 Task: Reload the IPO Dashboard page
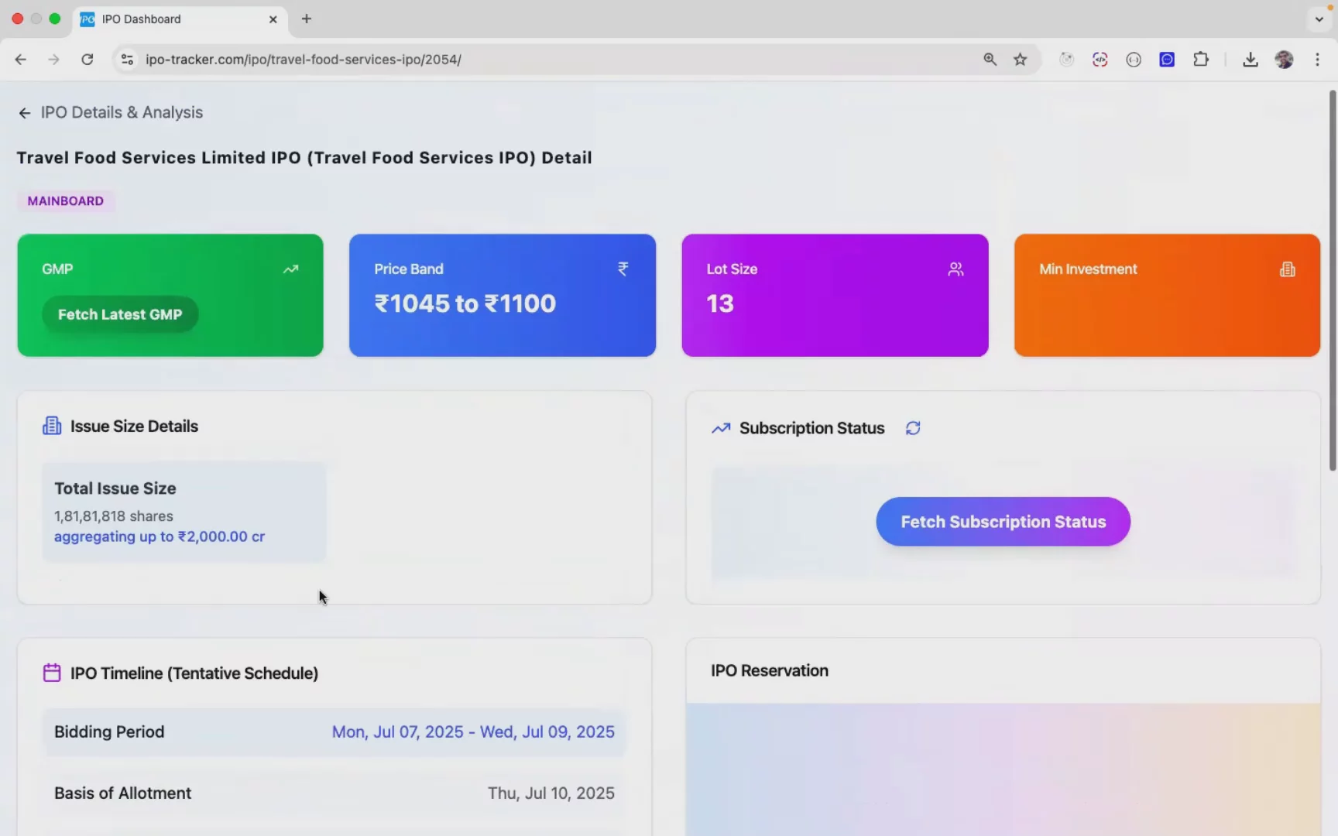[87, 60]
